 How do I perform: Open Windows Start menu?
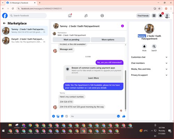(3, 131)
